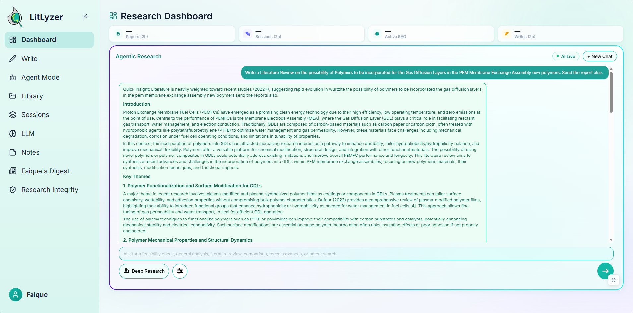The width and height of the screenshot is (633, 313).
Task: Send the message with the arrow button
Action: [x=605, y=271]
